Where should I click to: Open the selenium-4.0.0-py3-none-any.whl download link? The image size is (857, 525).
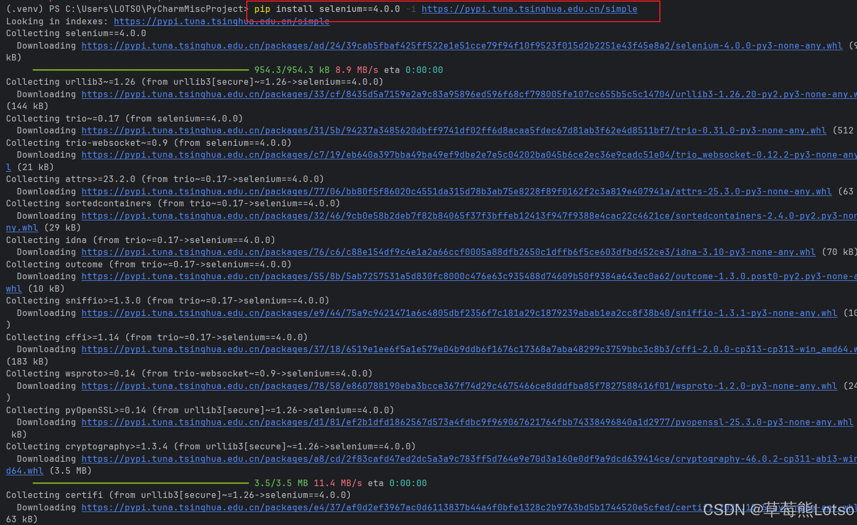tap(462, 46)
